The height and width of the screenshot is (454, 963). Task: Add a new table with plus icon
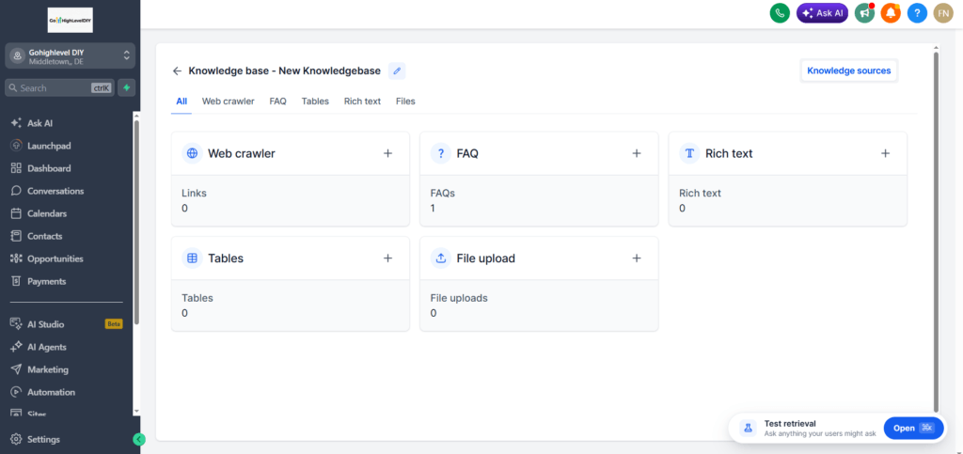point(387,258)
